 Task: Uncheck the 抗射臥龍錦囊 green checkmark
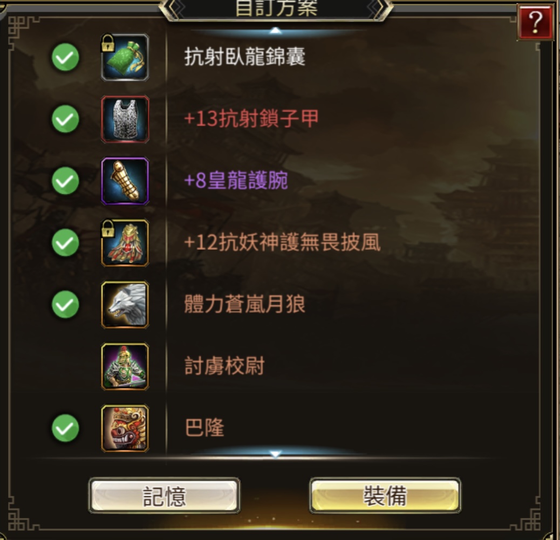click(65, 58)
